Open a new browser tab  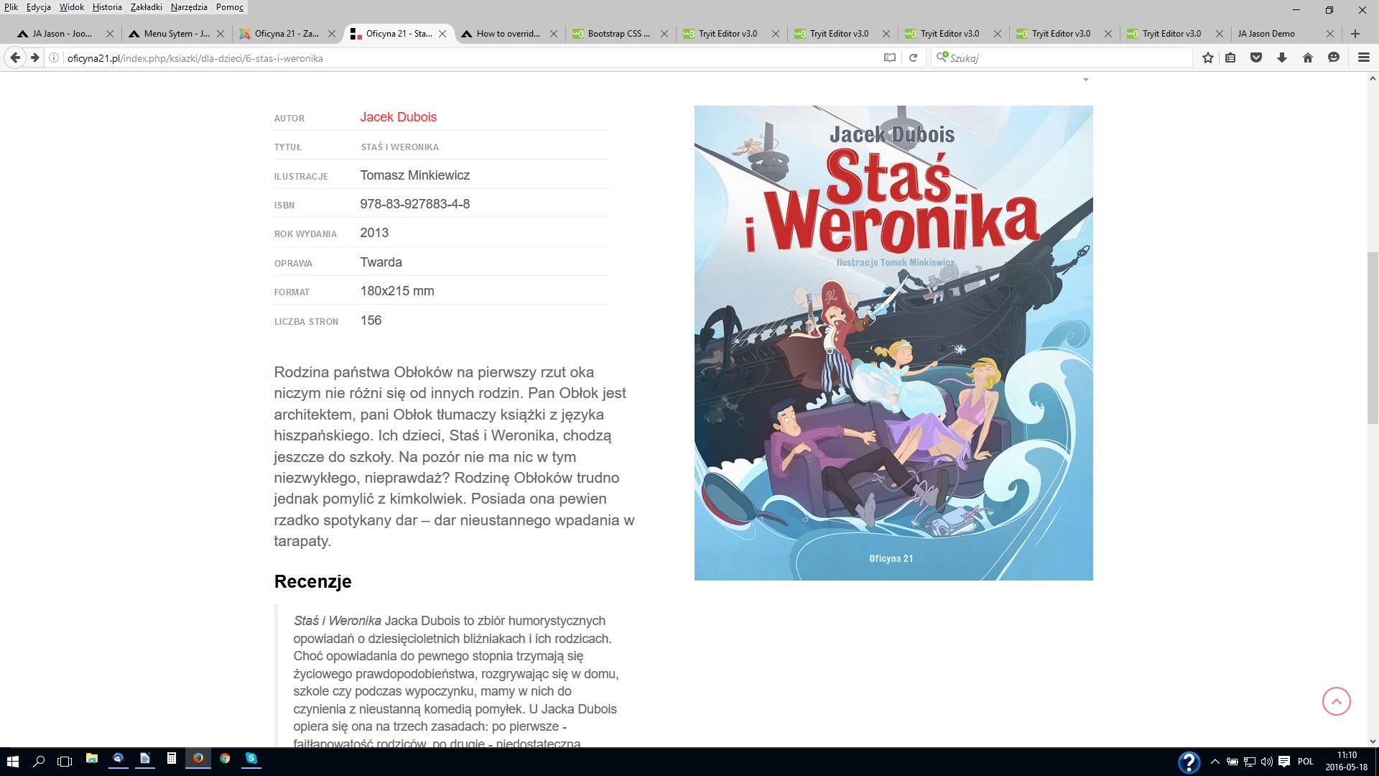(1355, 34)
